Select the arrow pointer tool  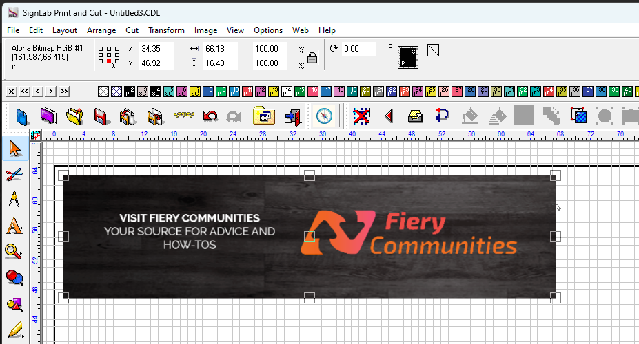point(13,148)
